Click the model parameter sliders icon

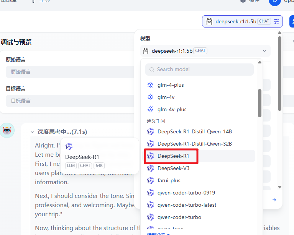pyautogui.click(x=276, y=21)
